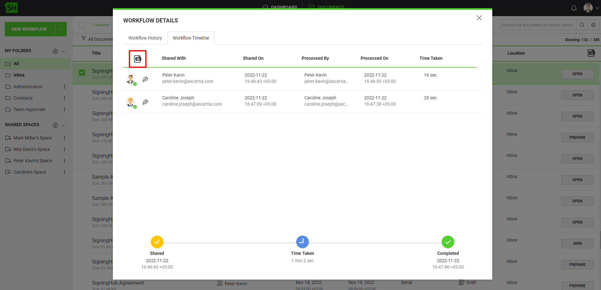Uncheck the selected SigningHub document checkbox
This screenshot has height=290, width=601.
point(82,72)
